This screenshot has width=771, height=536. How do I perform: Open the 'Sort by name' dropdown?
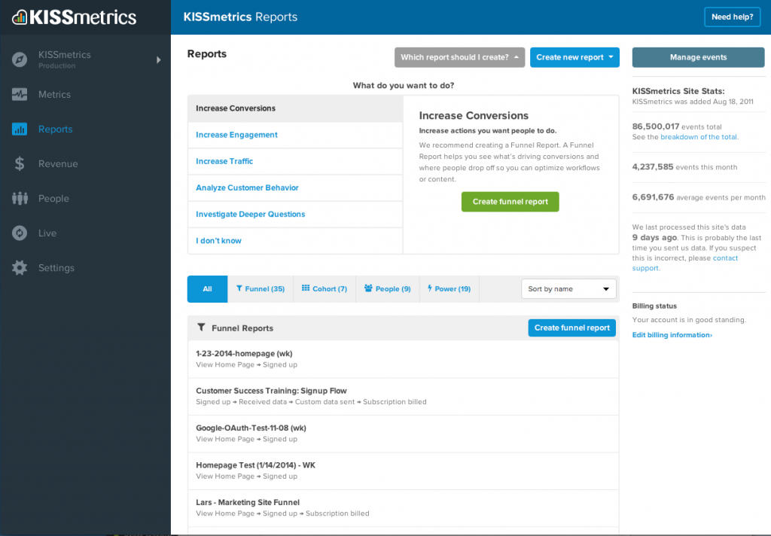568,288
